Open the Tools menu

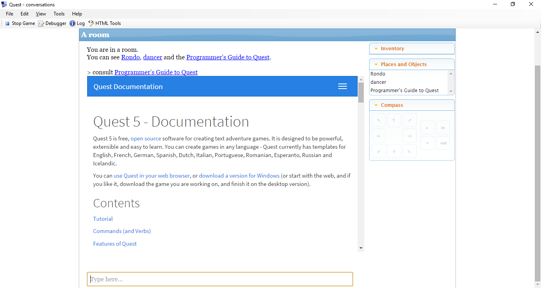coord(59,14)
